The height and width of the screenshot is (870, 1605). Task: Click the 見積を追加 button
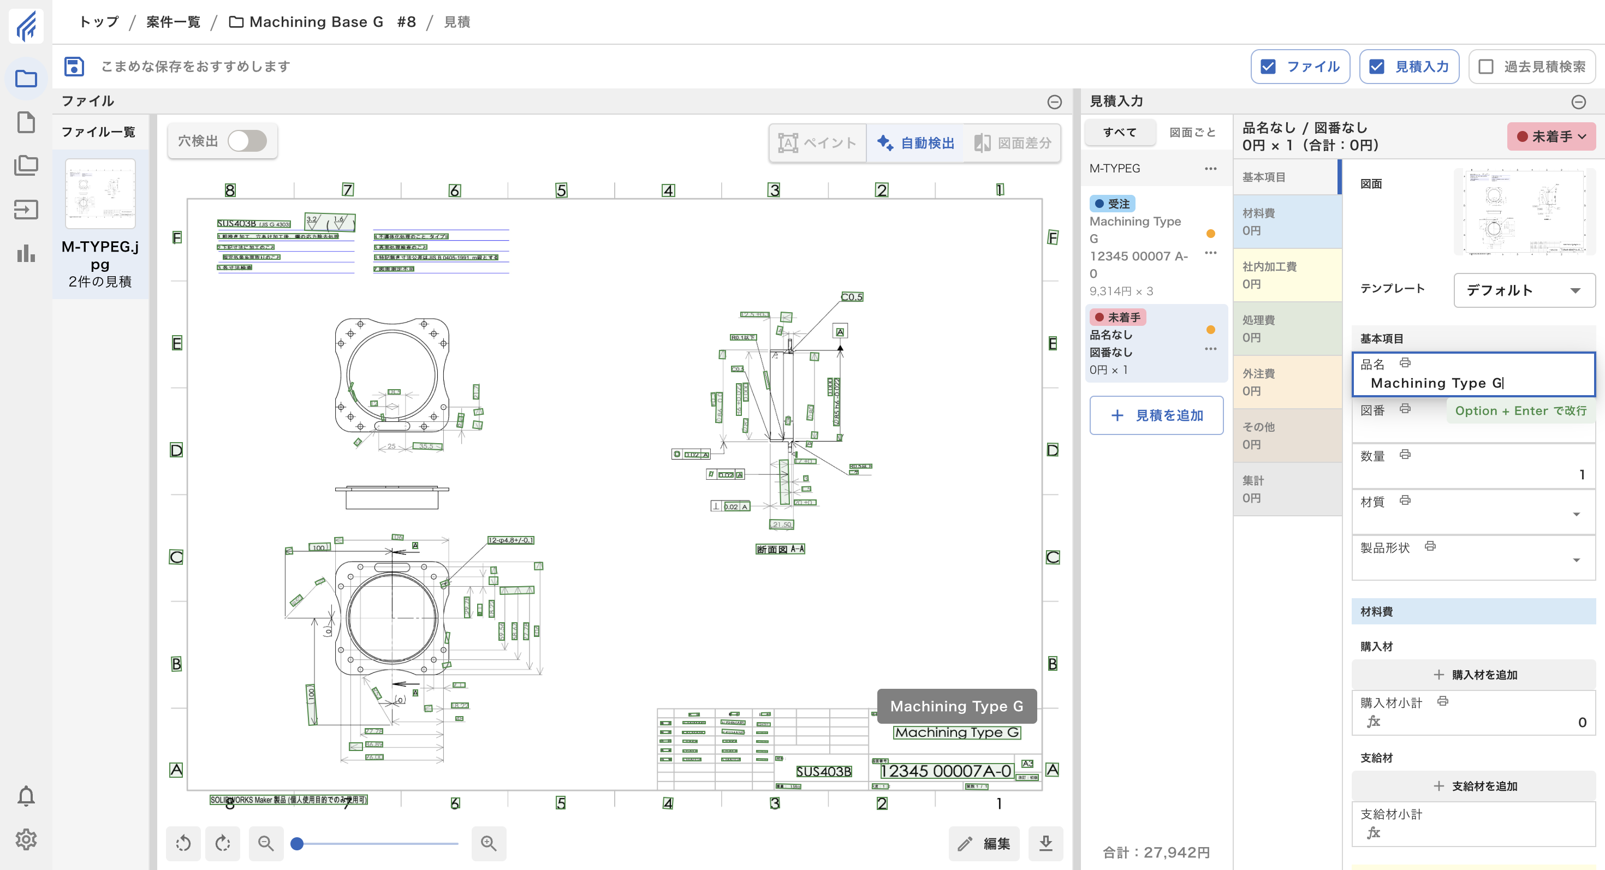tap(1156, 415)
